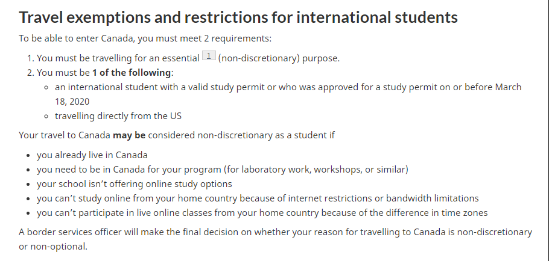Click the bold 'may be' text
This screenshot has width=549, height=261.
coord(129,135)
